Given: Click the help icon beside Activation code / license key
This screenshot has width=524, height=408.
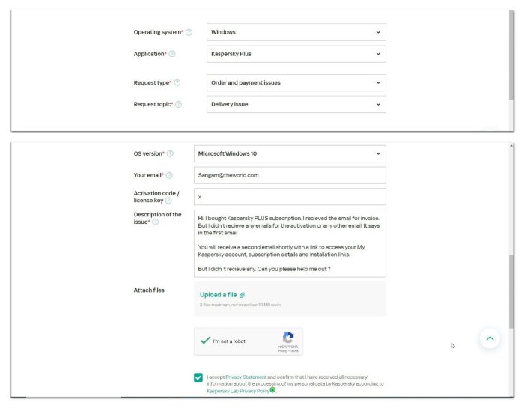Looking at the screenshot, I should [x=168, y=201].
